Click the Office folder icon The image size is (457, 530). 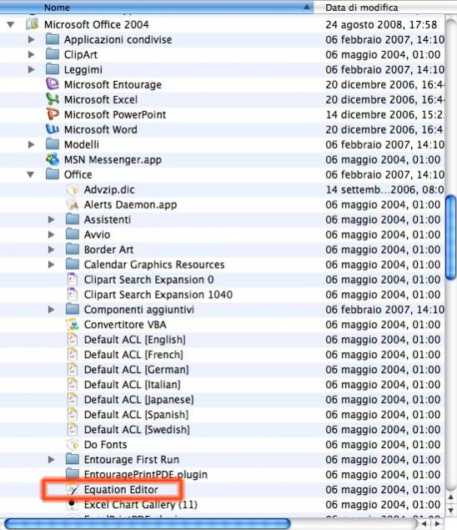click(53, 174)
